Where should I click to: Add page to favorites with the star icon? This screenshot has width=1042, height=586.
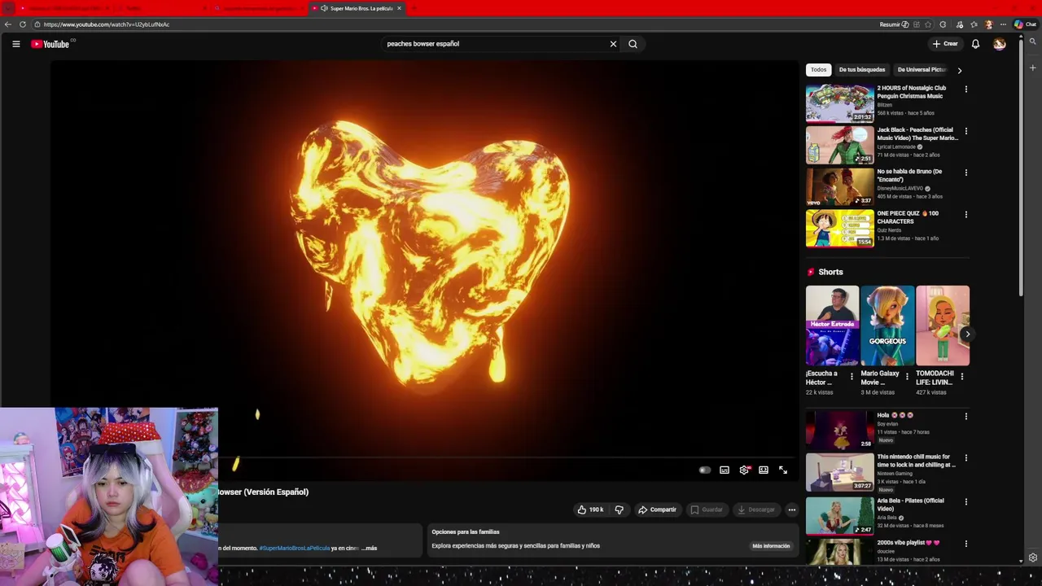click(928, 24)
